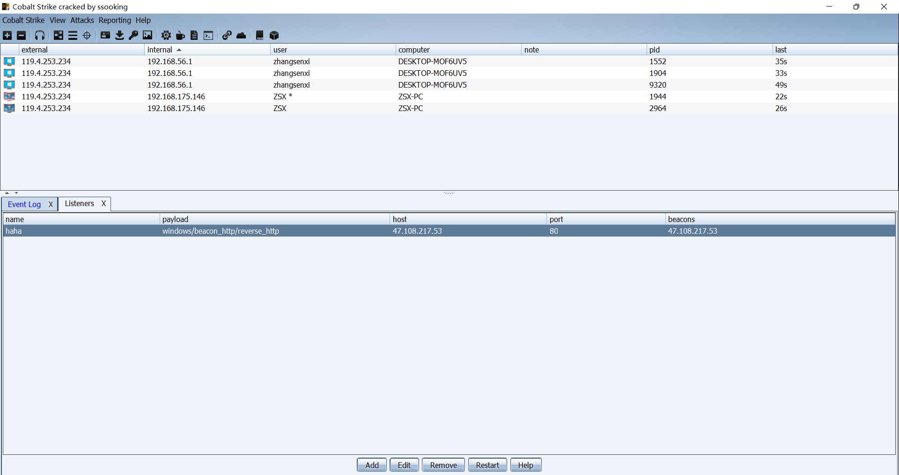899x475 pixels.
Task: Collapse top pane with up splitter arrow
Action: tap(7, 193)
